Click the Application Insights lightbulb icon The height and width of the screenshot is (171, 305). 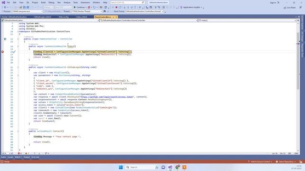pos(181,8)
